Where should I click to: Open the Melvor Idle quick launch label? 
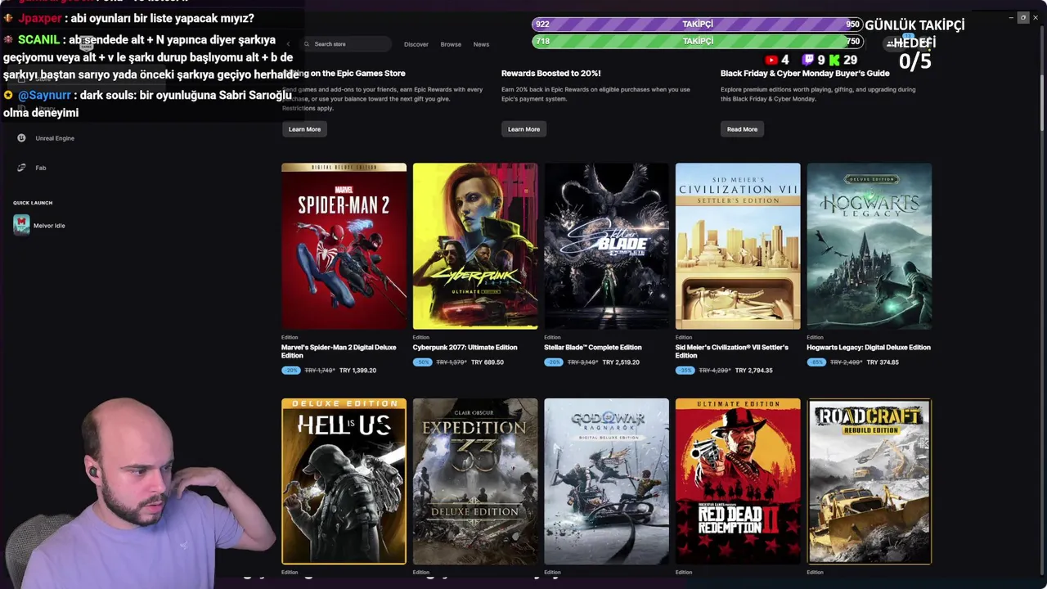click(49, 226)
